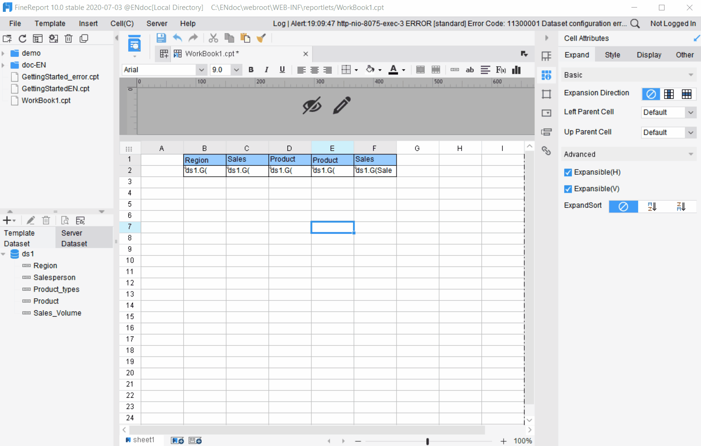Viewport: 701px width, 446px height.
Task: Open GettingStartedEN.cpt file
Action: click(x=55, y=89)
